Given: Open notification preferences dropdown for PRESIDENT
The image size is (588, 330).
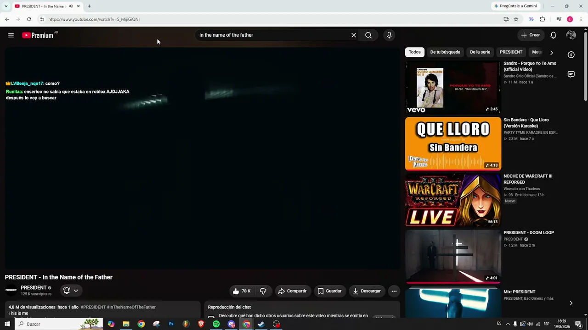Looking at the screenshot, I should 71,291.
